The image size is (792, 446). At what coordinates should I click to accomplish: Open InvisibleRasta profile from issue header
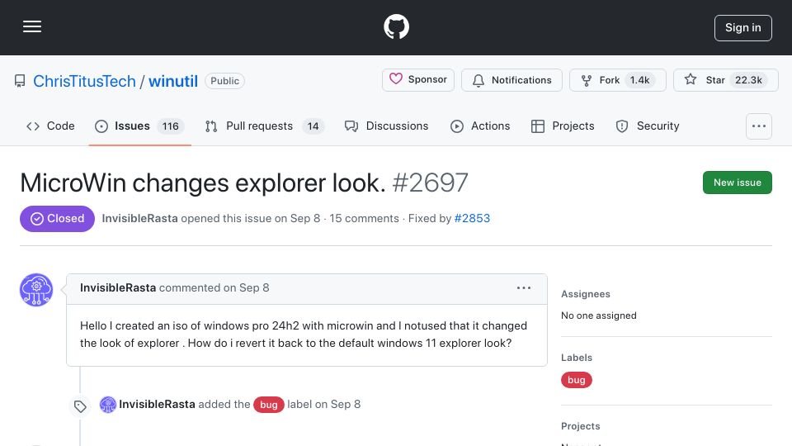tap(140, 218)
